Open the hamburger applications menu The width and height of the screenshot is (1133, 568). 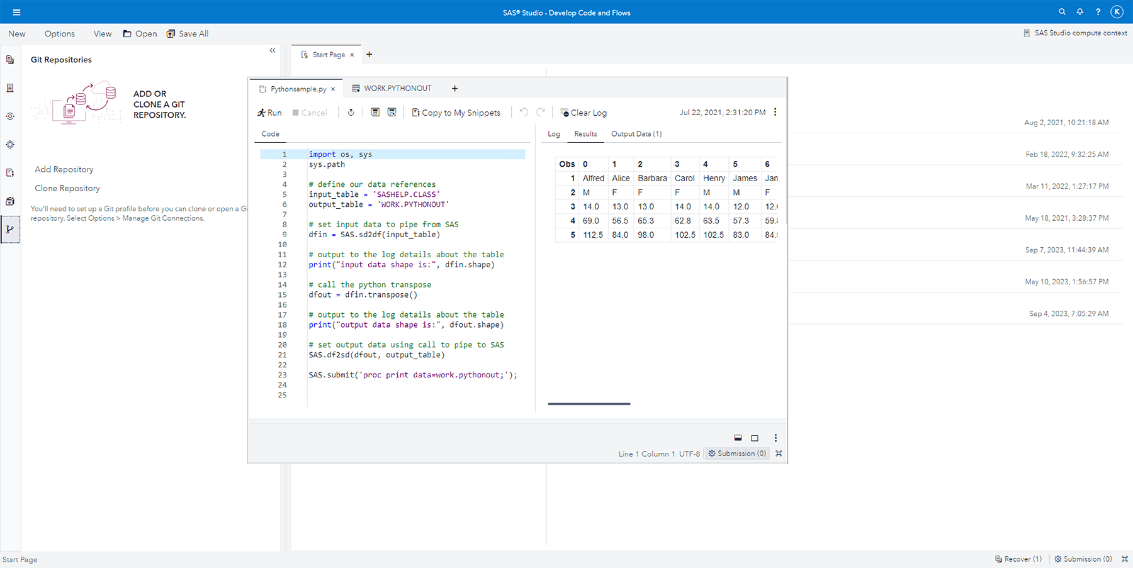[x=16, y=12]
